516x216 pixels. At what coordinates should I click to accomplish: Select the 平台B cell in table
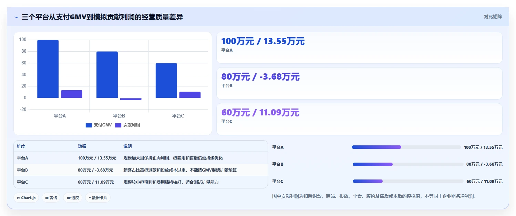pos(22,170)
